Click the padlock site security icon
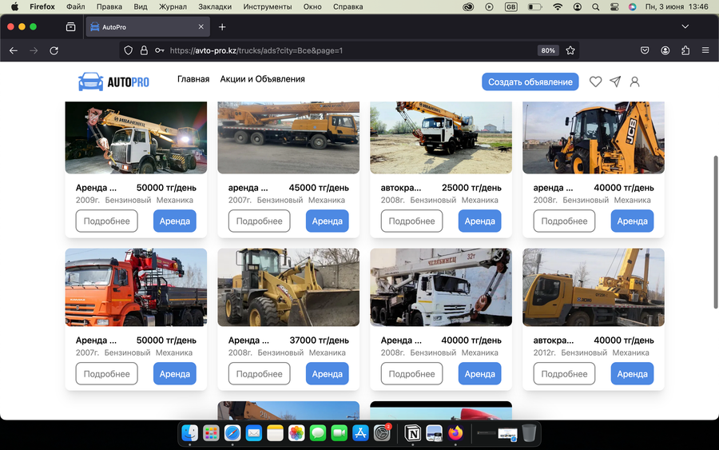This screenshot has width=719, height=450. click(x=144, y=50)
